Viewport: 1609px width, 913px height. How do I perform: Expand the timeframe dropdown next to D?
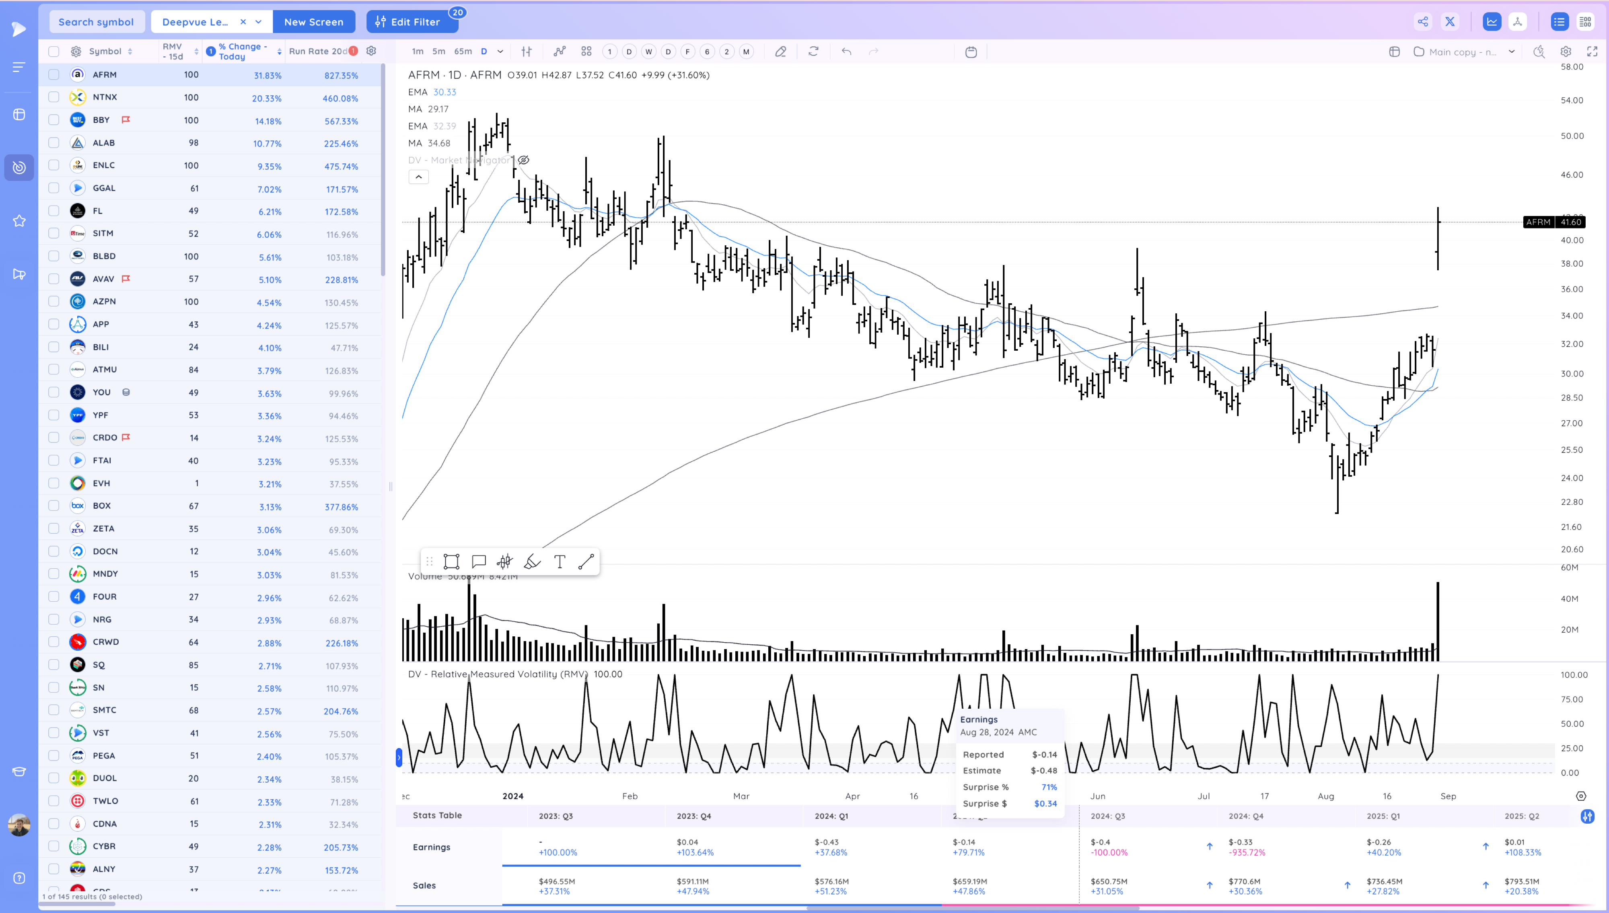[x=500, y=51]
